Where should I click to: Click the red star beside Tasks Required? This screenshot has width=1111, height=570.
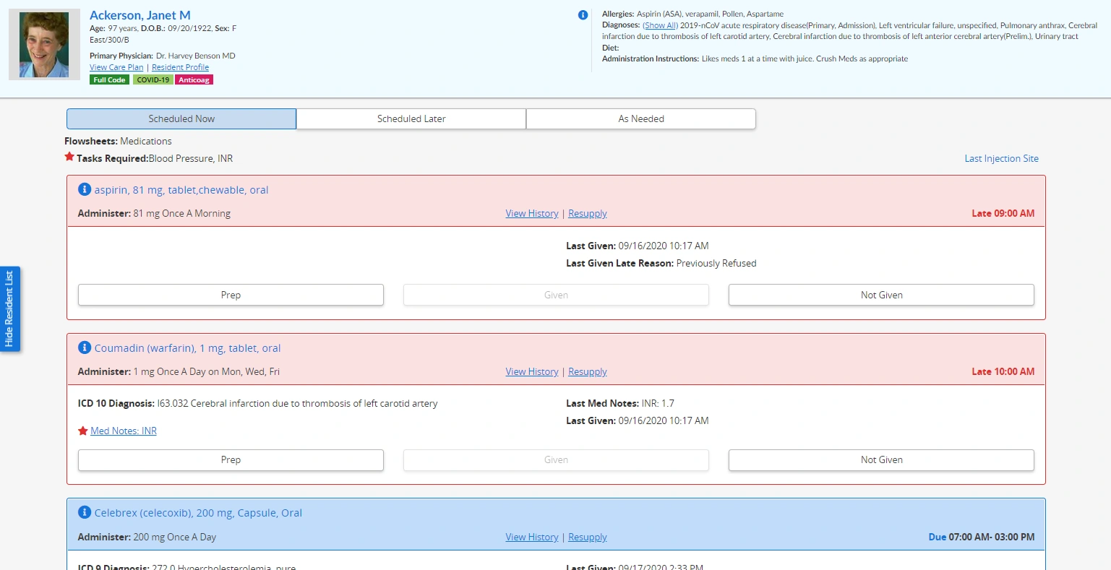69,156
